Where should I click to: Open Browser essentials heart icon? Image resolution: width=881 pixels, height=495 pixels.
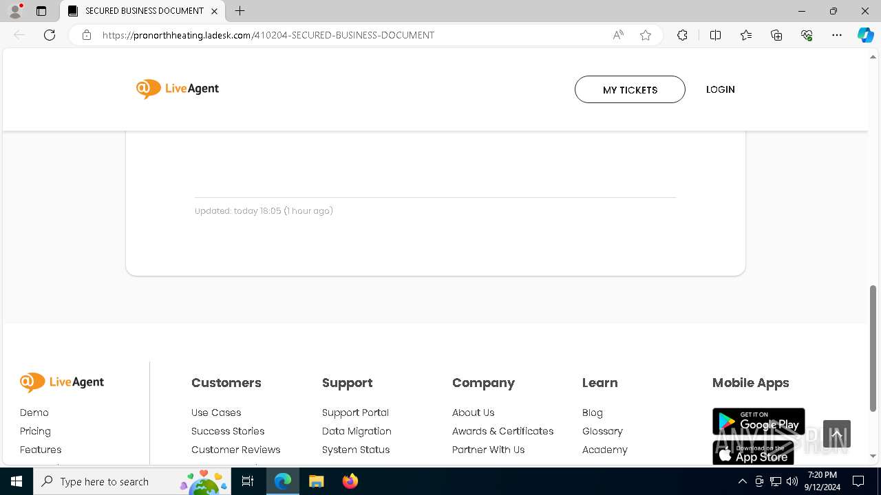click(x=807, y=35)
